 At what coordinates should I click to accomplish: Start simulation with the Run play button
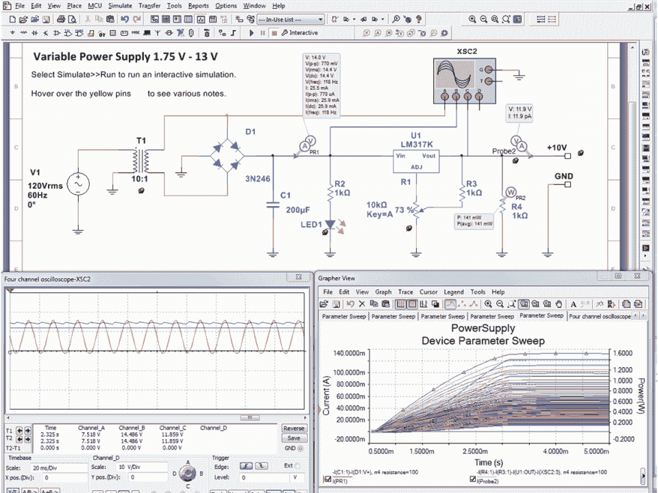click(252, 33)
